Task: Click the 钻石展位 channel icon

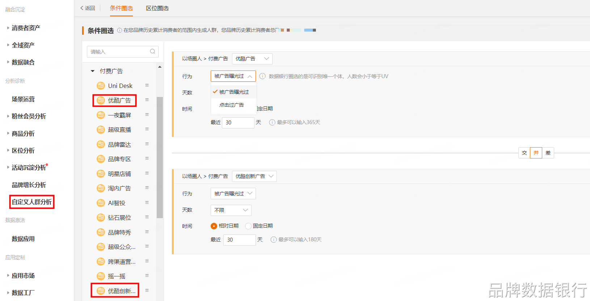Action: point(101,217)
